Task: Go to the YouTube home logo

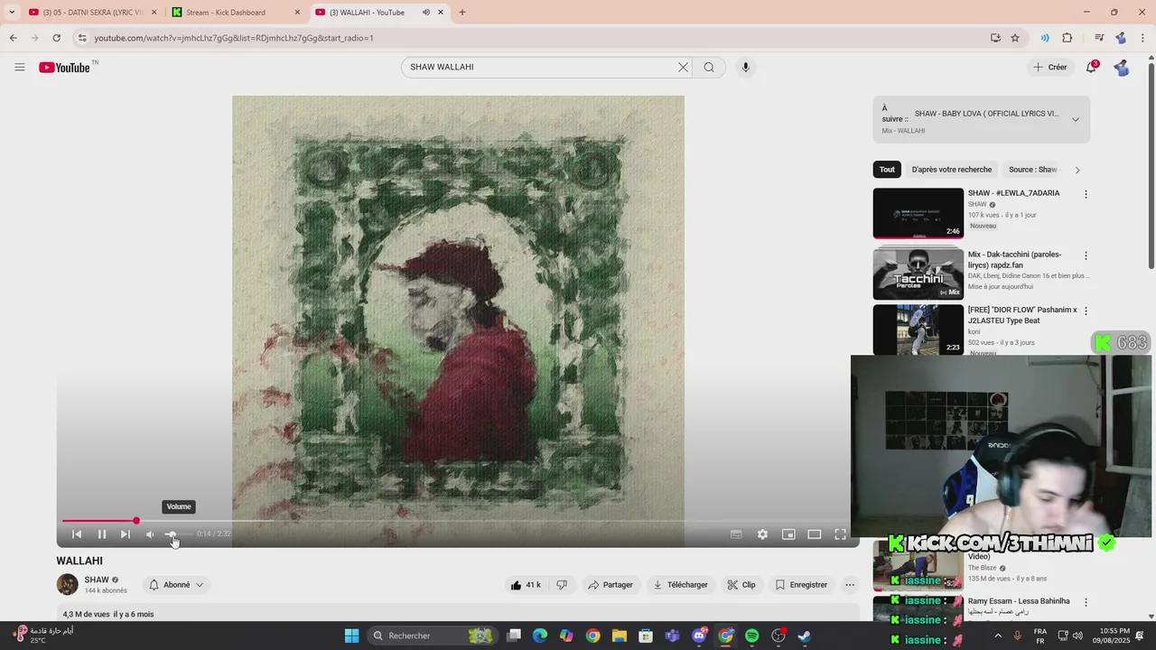Action: pyautogui.click(x=64, y=68)
